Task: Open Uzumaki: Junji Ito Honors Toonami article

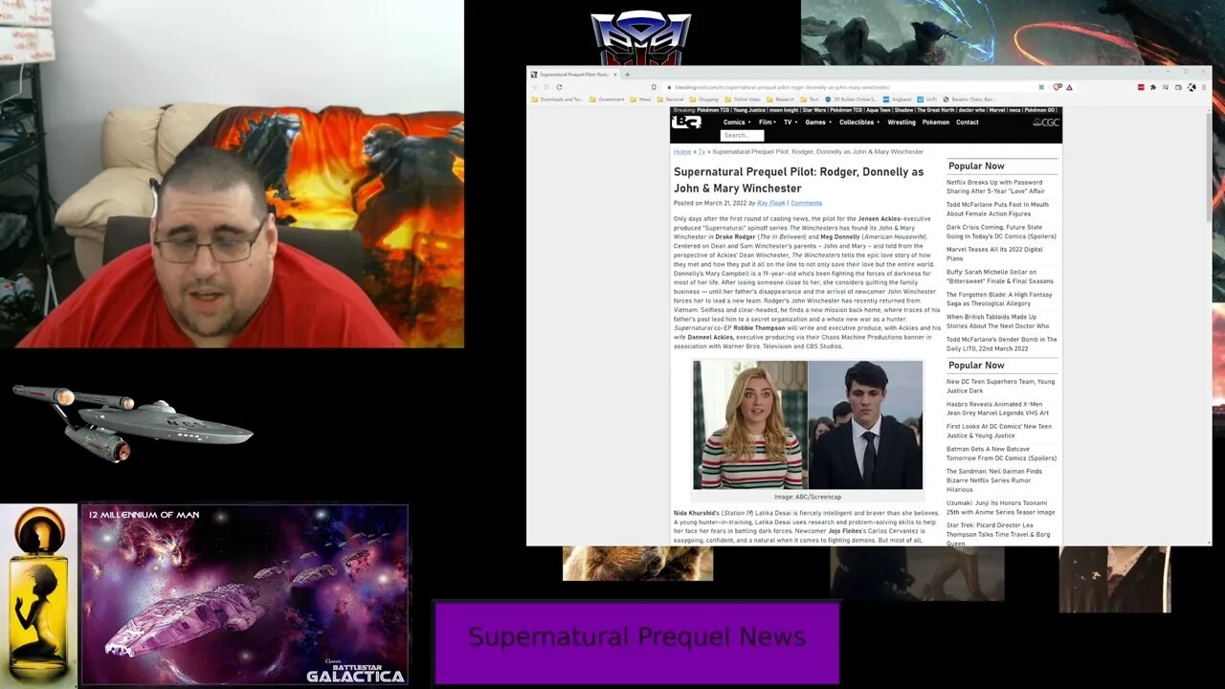Action: [x=1000, y=507]
